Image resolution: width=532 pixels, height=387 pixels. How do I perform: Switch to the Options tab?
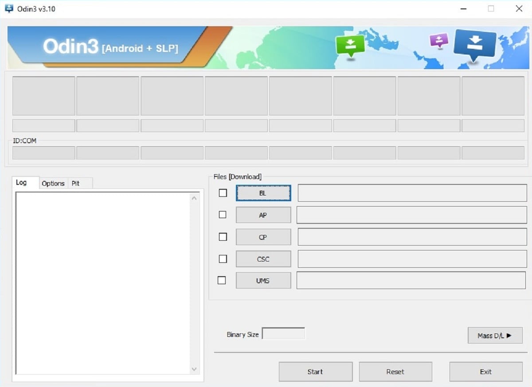tap(53, 183)
